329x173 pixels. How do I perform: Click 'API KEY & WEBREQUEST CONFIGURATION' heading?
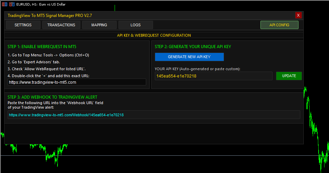pos(154,35)
